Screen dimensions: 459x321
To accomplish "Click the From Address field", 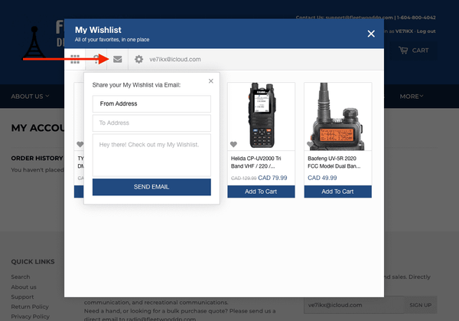I will (151, 103).
